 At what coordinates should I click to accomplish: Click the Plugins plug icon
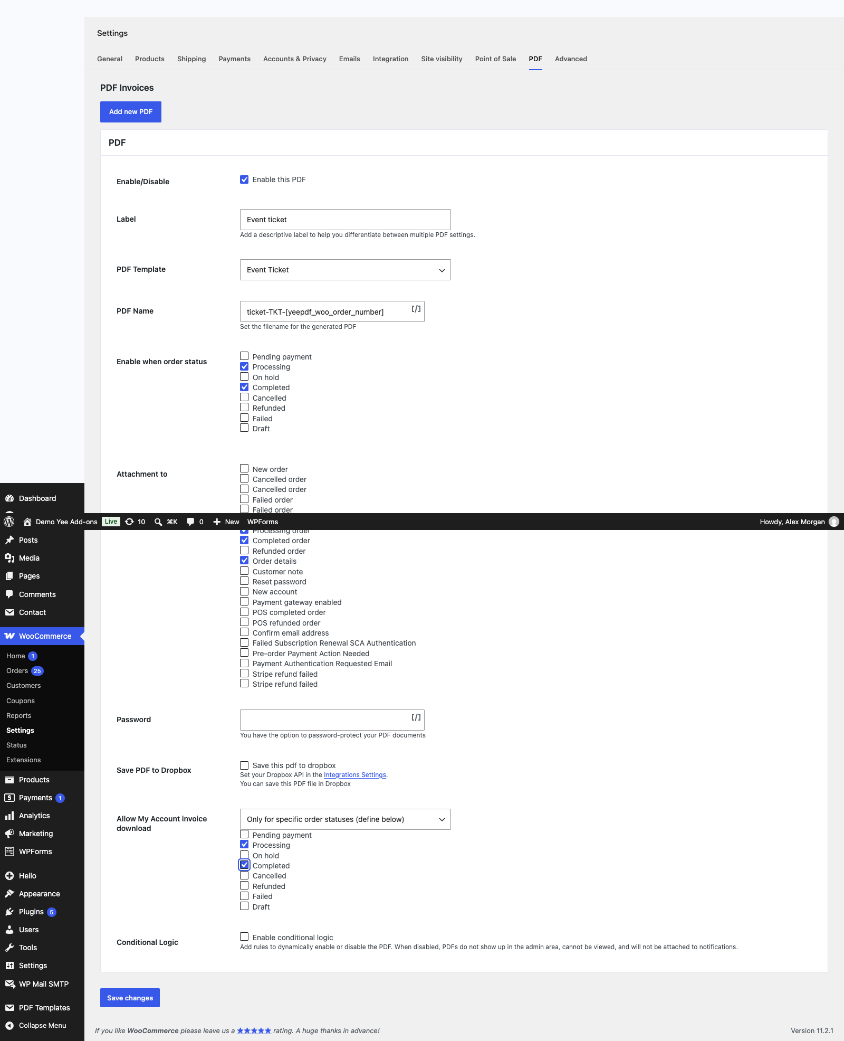pos(9,912)
